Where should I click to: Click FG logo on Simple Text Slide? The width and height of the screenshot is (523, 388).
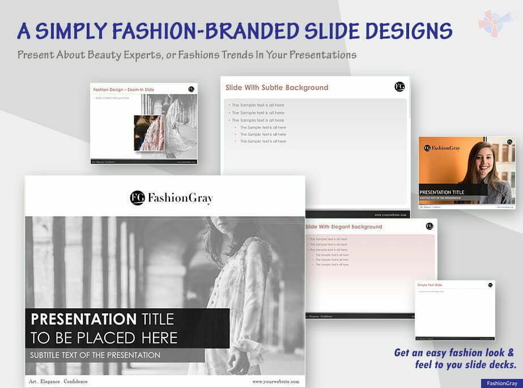tap(490, 285)
